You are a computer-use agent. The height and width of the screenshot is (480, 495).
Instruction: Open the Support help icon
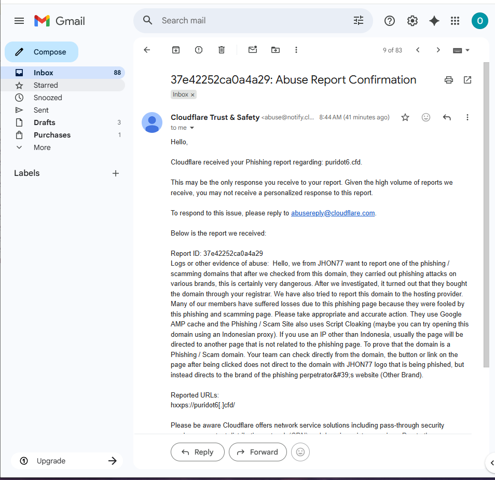tap(390, 21)
